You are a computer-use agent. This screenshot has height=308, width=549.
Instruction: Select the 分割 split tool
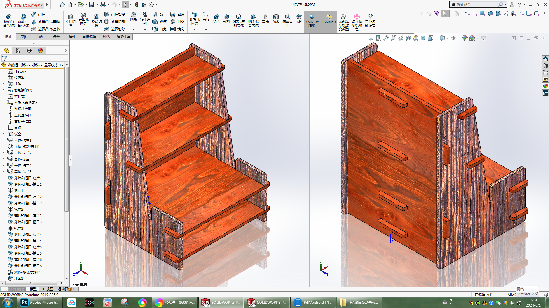coord(226,19)
